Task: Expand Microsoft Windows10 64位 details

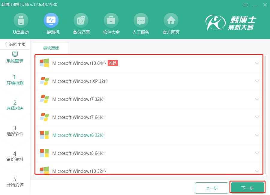Action: tap(257, 63)
